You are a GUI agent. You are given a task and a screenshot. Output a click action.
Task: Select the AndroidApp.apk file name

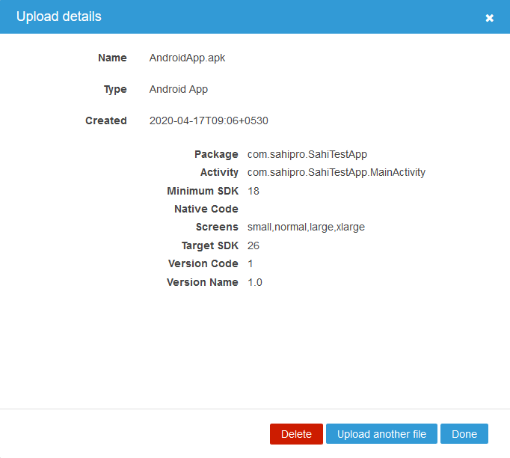coord(187,58)
